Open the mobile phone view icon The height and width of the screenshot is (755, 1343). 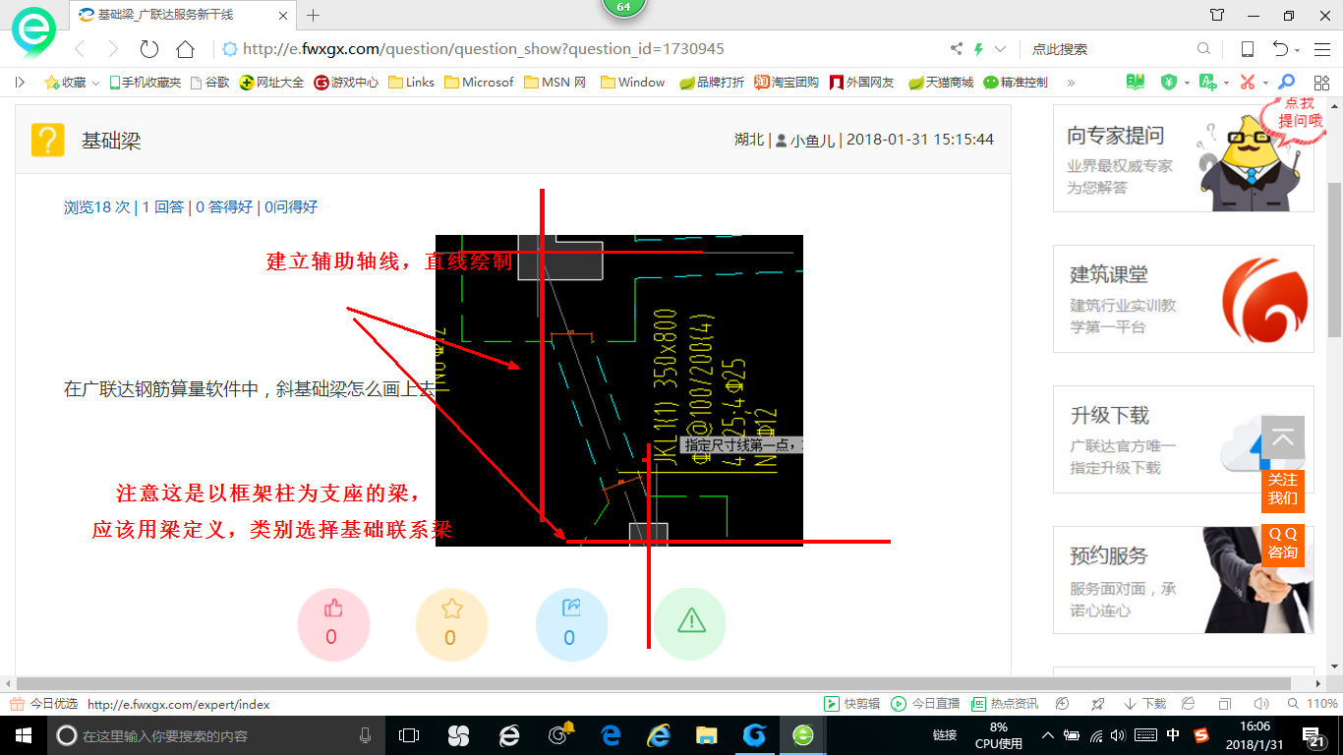click(x=1247, y=49)
